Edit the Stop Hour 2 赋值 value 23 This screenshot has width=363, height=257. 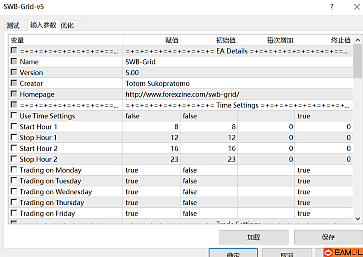[152, 159]
